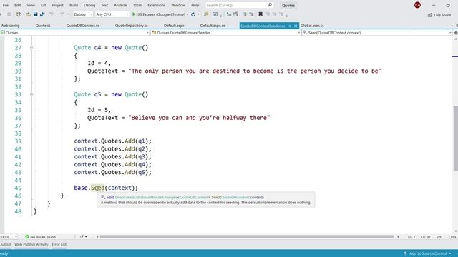
Task: Open the Extensions menu
Action: [156, 5]
